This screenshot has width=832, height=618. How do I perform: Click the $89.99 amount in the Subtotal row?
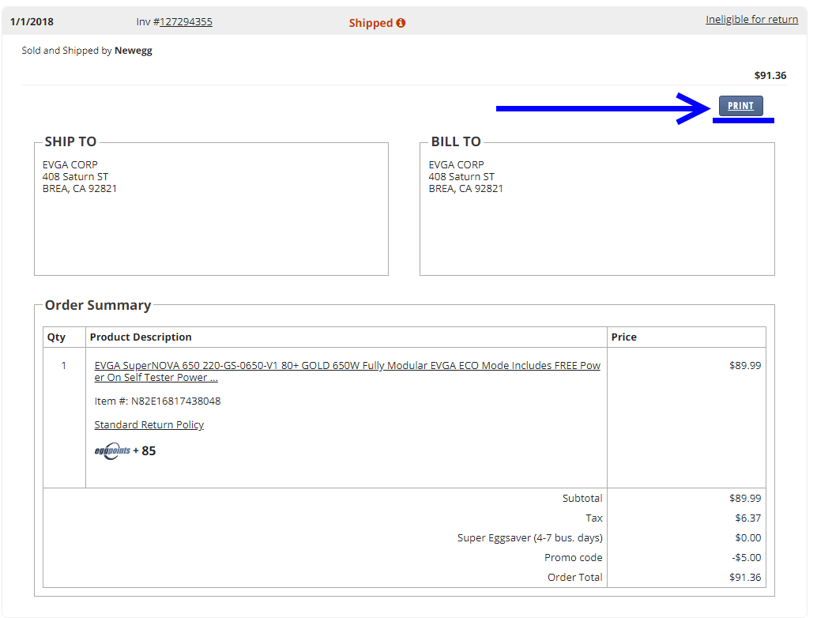pos(745,499)
